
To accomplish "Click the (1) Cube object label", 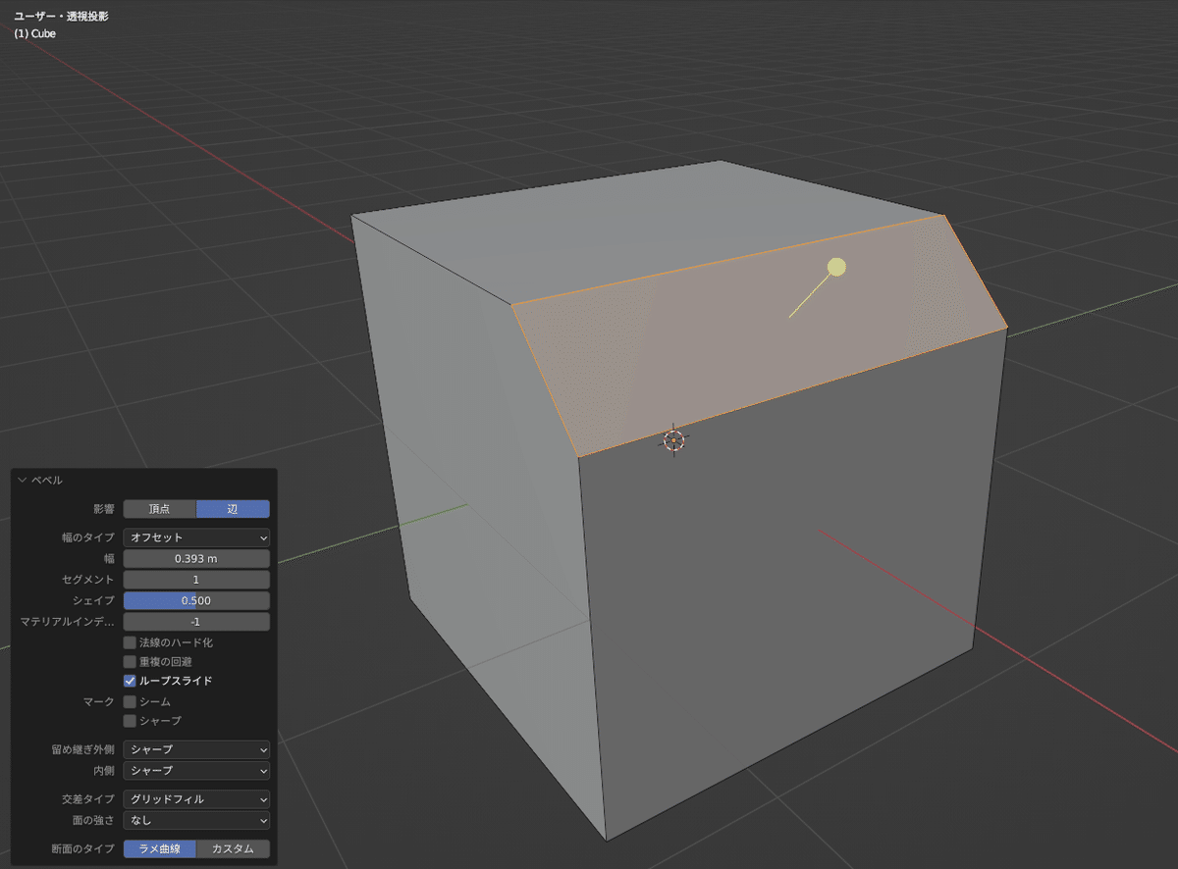I will point(35,33).
